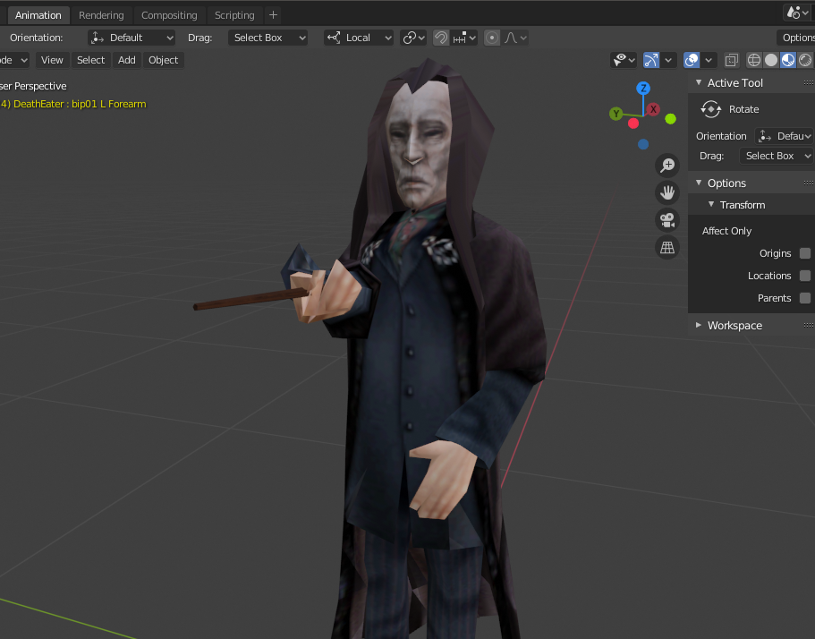Screen dimensions: 815x639
Task: Click the add workspace plus button
Action: pyautogui.click(x=273, y=15)
